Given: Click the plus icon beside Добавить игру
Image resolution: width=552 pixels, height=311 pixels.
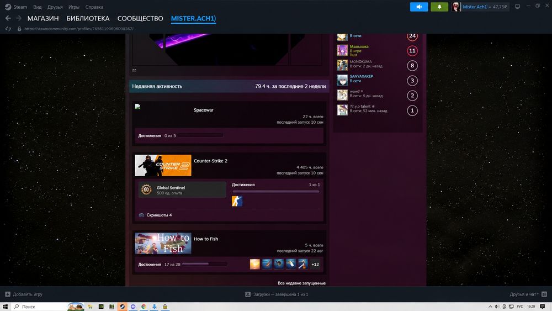Looking at the screenshot, I should click(x=8, y=294).
